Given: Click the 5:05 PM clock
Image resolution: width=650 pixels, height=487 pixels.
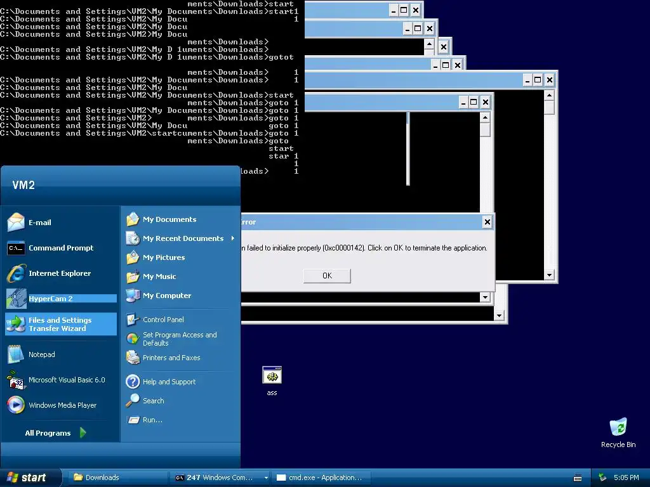Looking at the screenshot, I should pyautogui.click(x=626, y=477).
